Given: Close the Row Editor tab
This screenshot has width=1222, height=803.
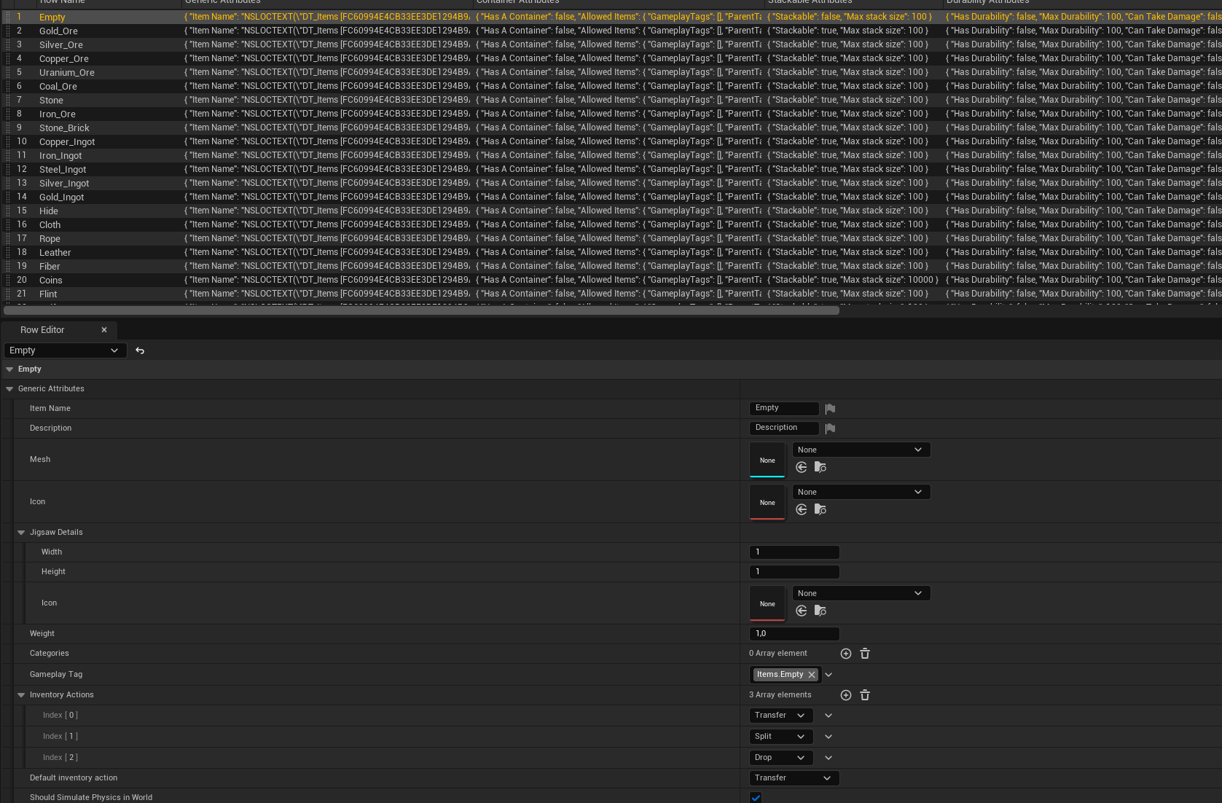Looking at the screenshot, I should pos(104,330).
